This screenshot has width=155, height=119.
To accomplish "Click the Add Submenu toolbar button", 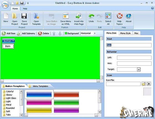I will 26,33.
